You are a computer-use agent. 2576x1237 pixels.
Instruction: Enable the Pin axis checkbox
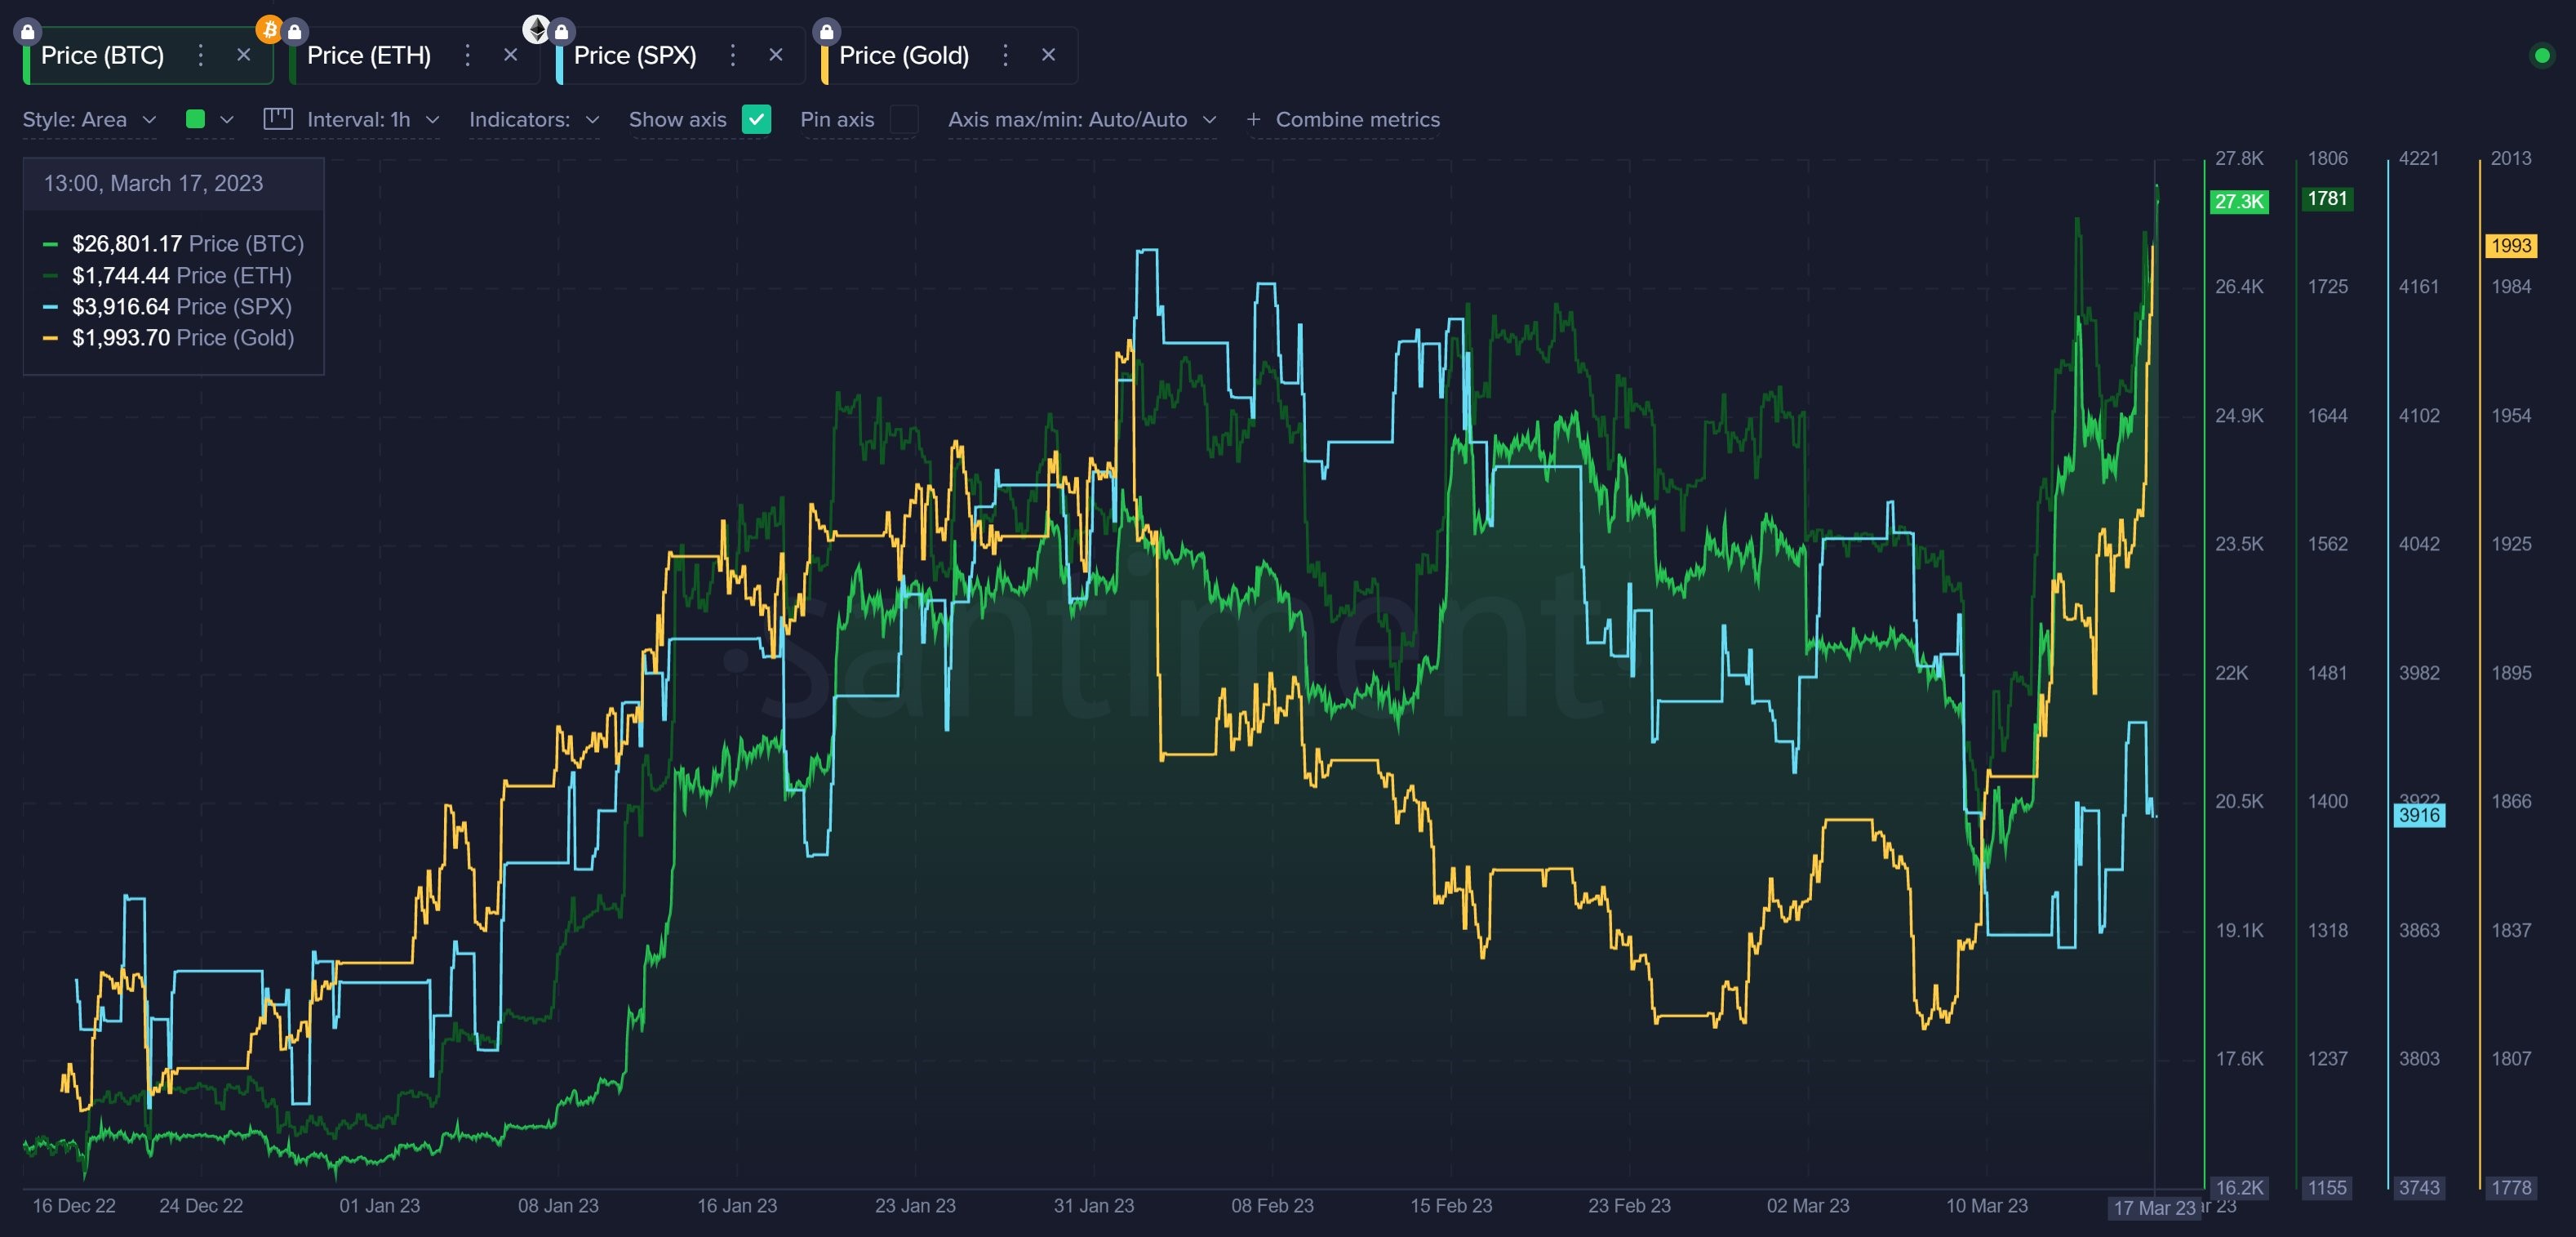coord(904,119)
